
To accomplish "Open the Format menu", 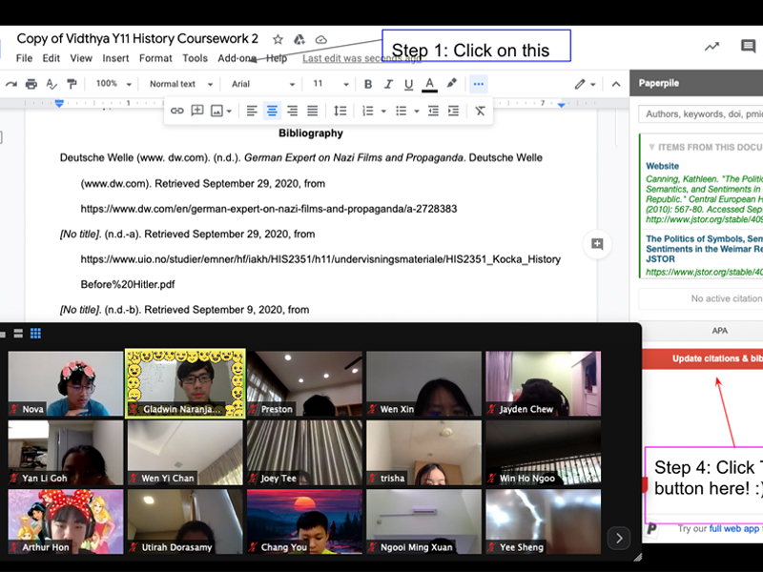I will [155, 58].
